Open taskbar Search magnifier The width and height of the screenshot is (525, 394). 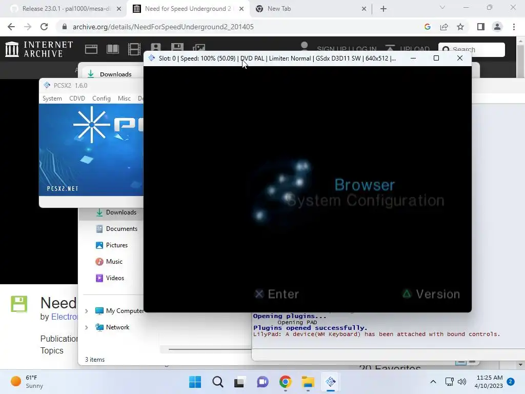(x=217, y=382)
